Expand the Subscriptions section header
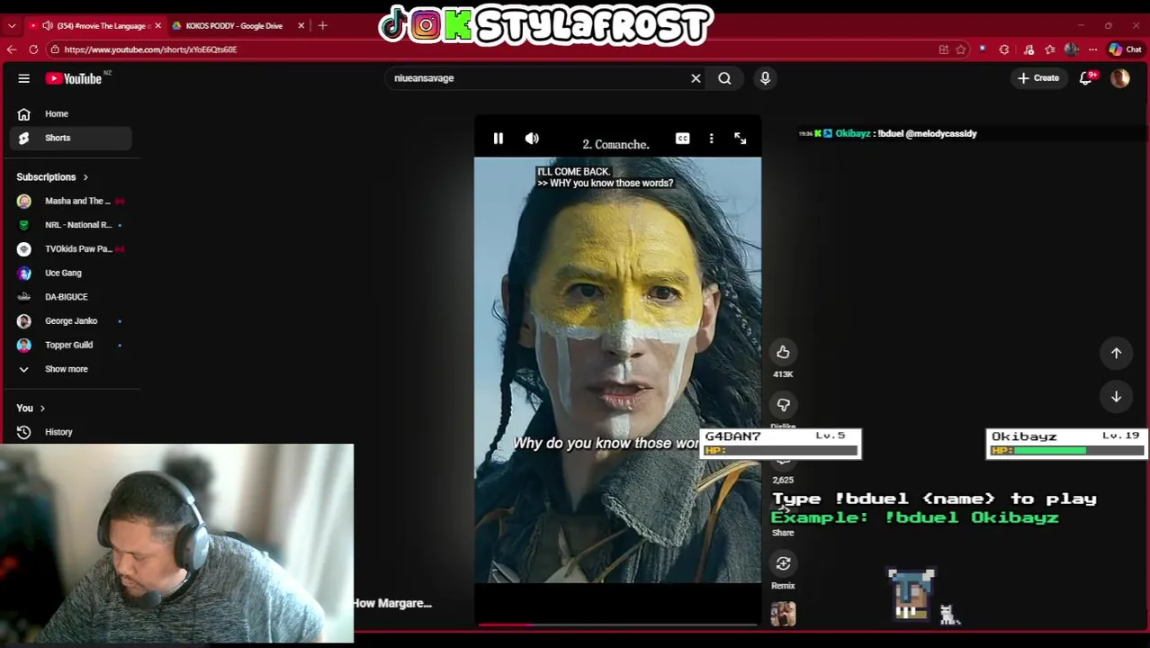Screen dimensions: 1150x648 pos(52,177)
